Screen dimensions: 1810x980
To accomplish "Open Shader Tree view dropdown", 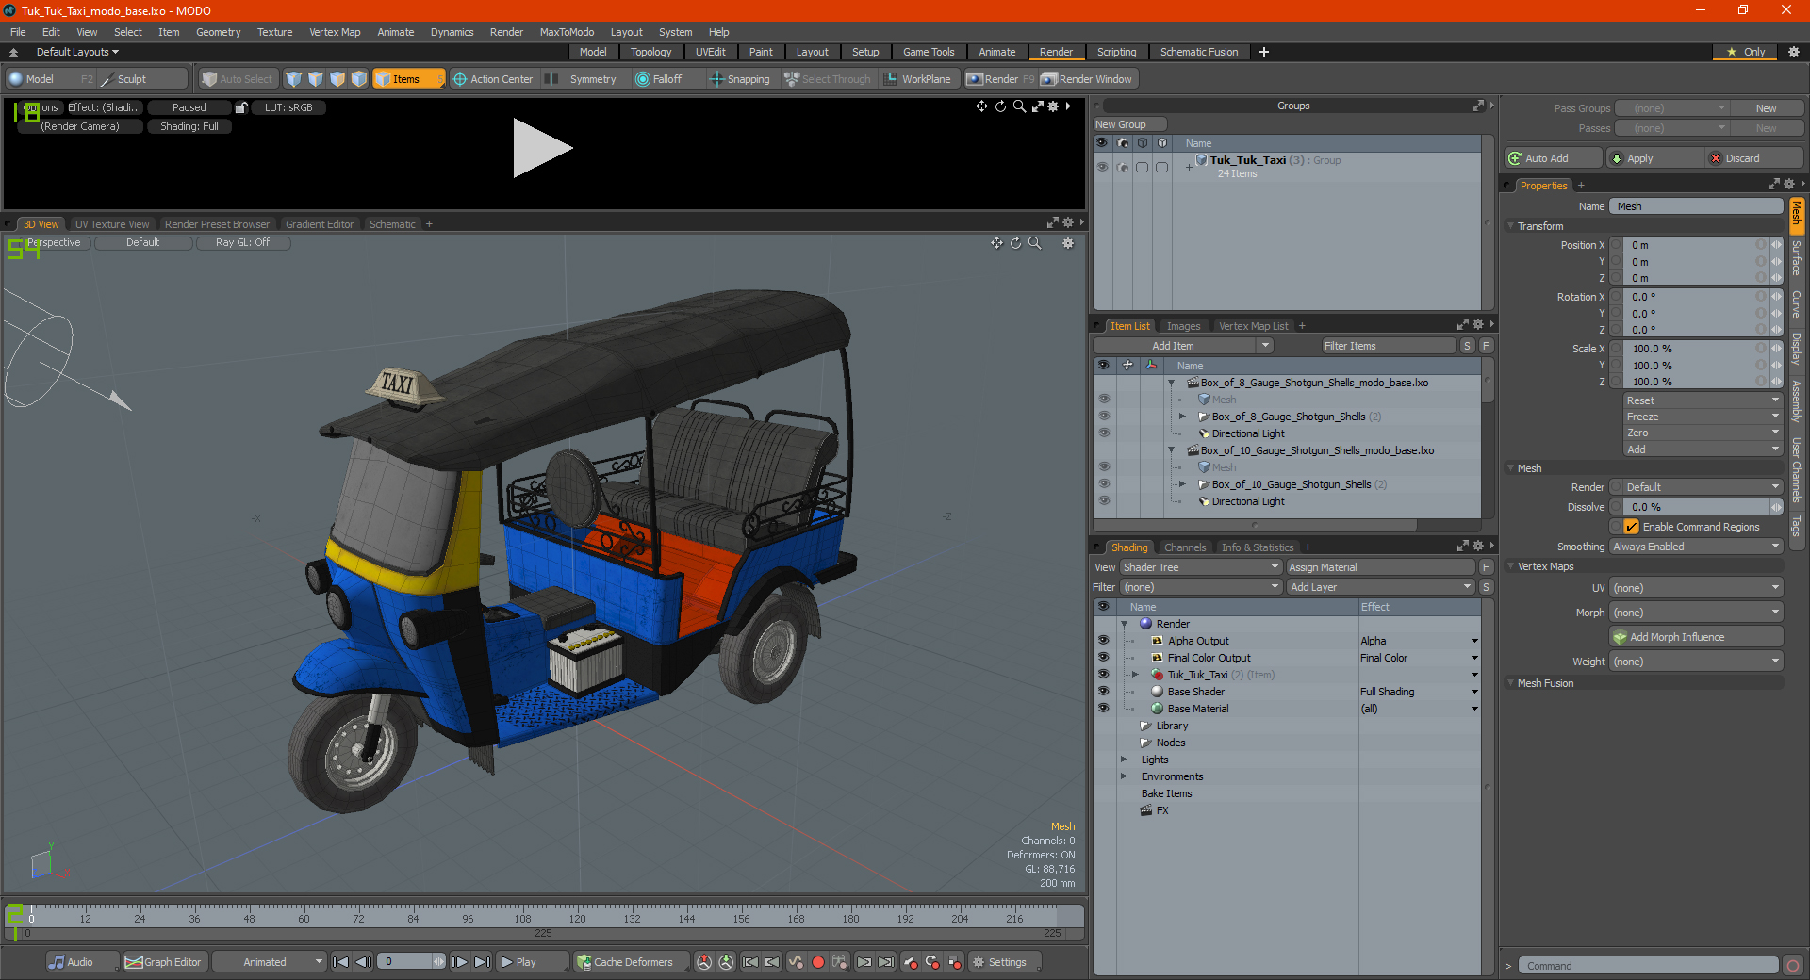I will click(x=1201, y=567).
